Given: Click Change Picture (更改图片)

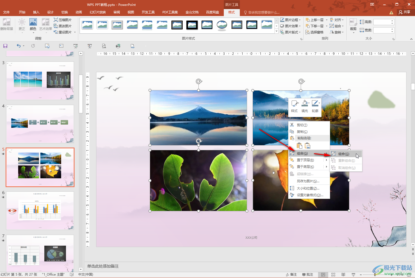Looking at the screenshot, I should click(x=63, y=26).
